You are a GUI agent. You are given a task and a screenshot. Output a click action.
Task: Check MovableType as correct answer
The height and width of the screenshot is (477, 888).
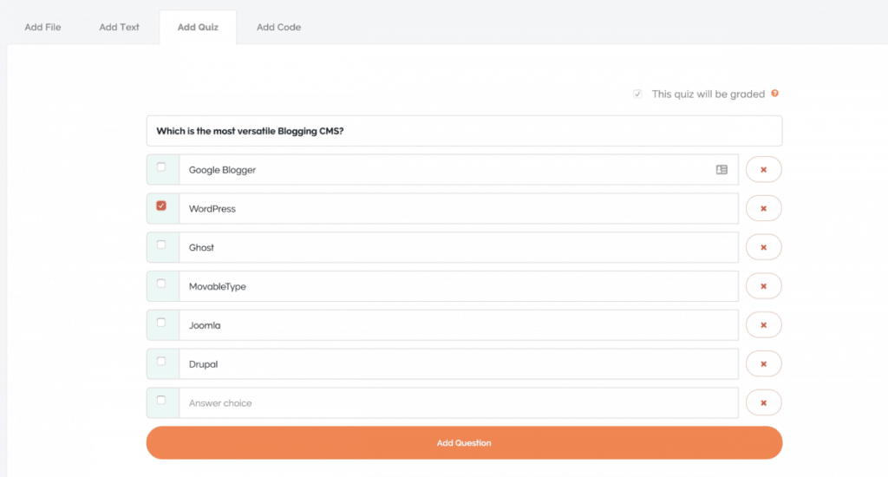161,284
